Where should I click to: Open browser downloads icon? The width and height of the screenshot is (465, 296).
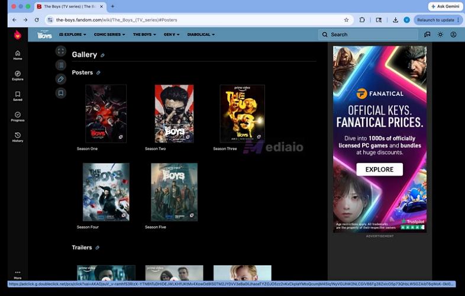pos(395,20)
